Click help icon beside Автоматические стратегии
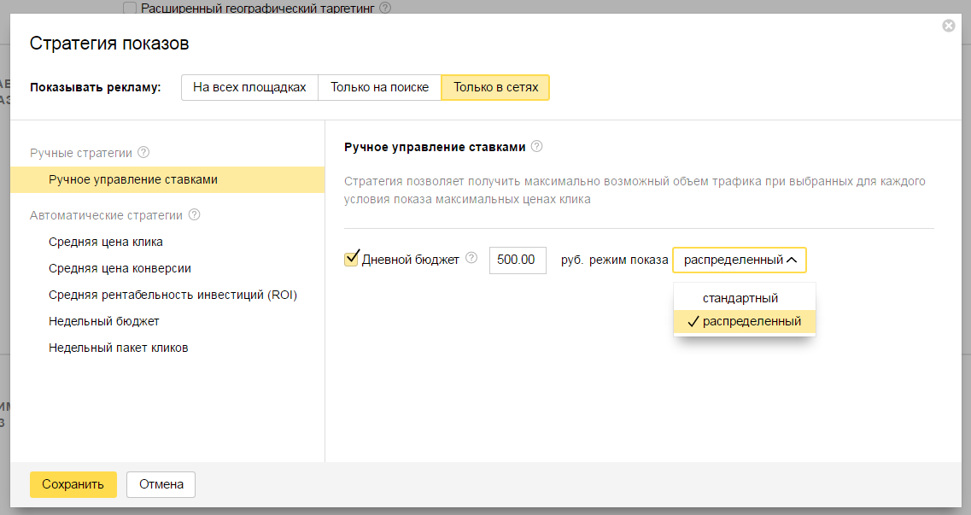 194,214
